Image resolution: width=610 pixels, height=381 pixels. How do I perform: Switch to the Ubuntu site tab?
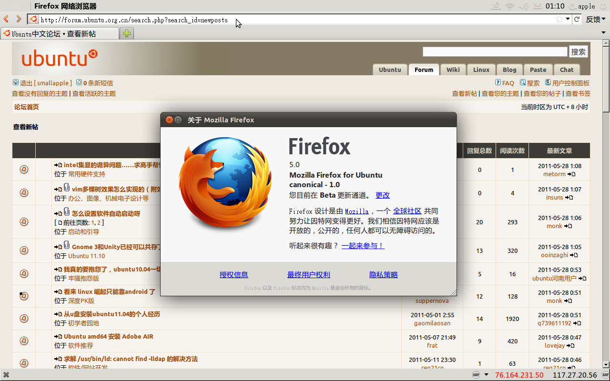pos(390,70)
